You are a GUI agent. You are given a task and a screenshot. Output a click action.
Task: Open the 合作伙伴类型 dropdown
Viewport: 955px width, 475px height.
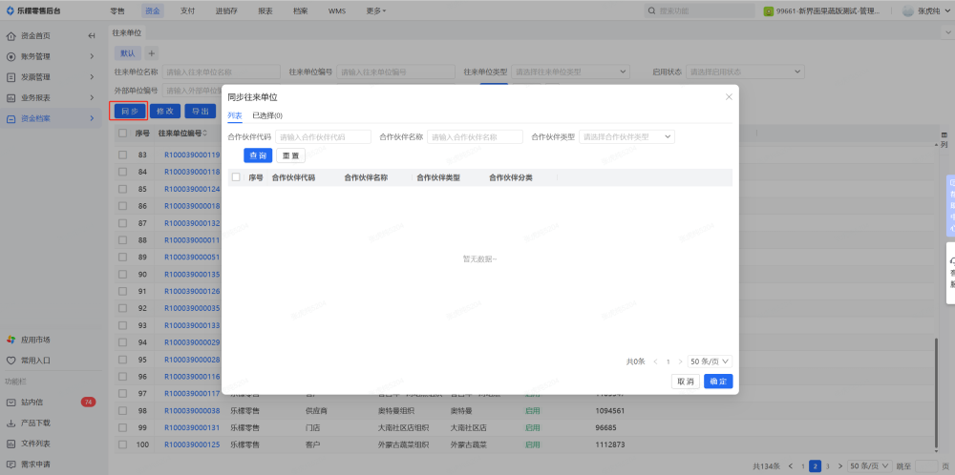click(x=626, y=137)
